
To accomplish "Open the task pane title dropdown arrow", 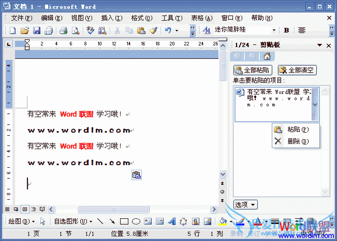I will [319, 45].
